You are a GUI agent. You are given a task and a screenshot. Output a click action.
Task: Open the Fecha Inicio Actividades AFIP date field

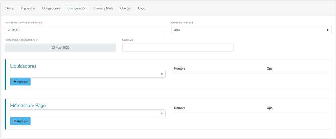coord(60,47)
